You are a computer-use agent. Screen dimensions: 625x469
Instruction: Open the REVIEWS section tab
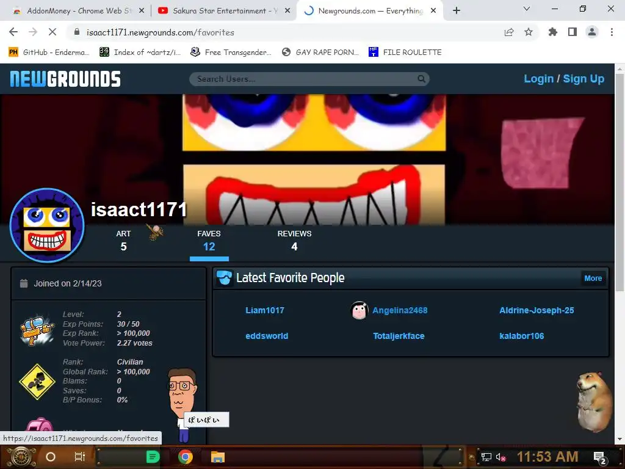tap(294, 241)
